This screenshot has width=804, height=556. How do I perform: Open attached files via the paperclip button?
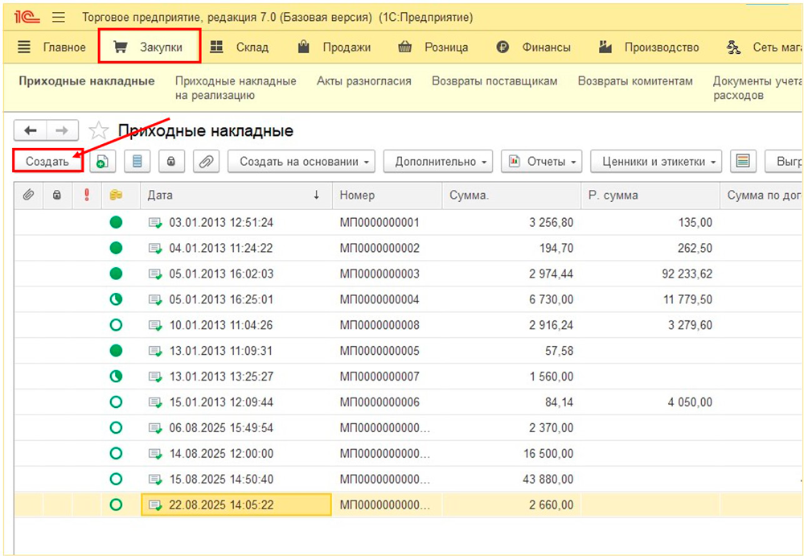pyautogui.click(x=206, y=161)
